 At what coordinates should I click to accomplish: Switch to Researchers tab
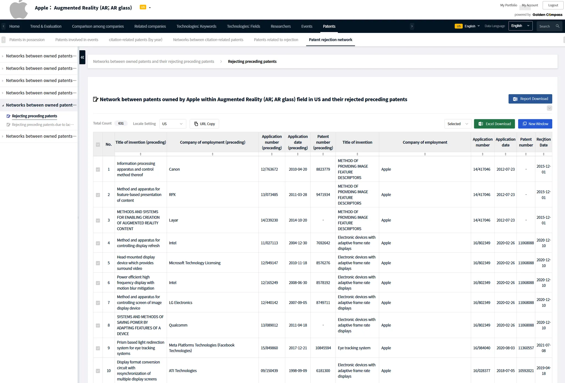tap(281, 26)
